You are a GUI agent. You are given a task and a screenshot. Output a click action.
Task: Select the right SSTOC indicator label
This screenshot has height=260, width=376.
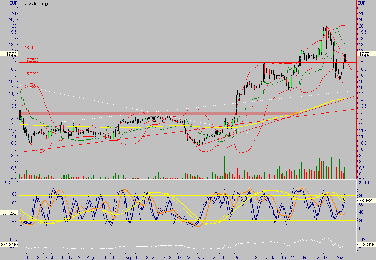[364, 183]
